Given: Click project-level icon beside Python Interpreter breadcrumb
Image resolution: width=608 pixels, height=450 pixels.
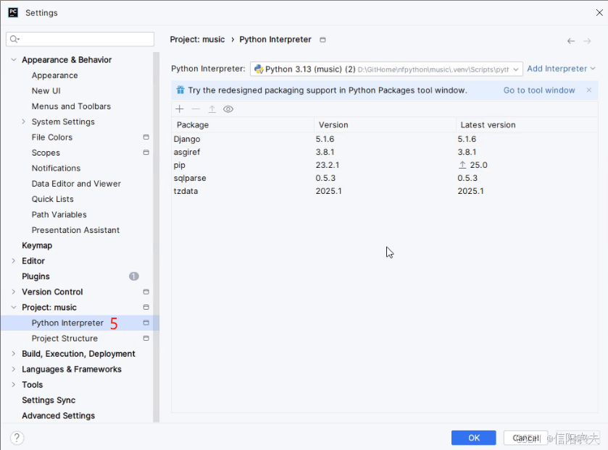Looking at the screenshot, I should tap(322, 40).
